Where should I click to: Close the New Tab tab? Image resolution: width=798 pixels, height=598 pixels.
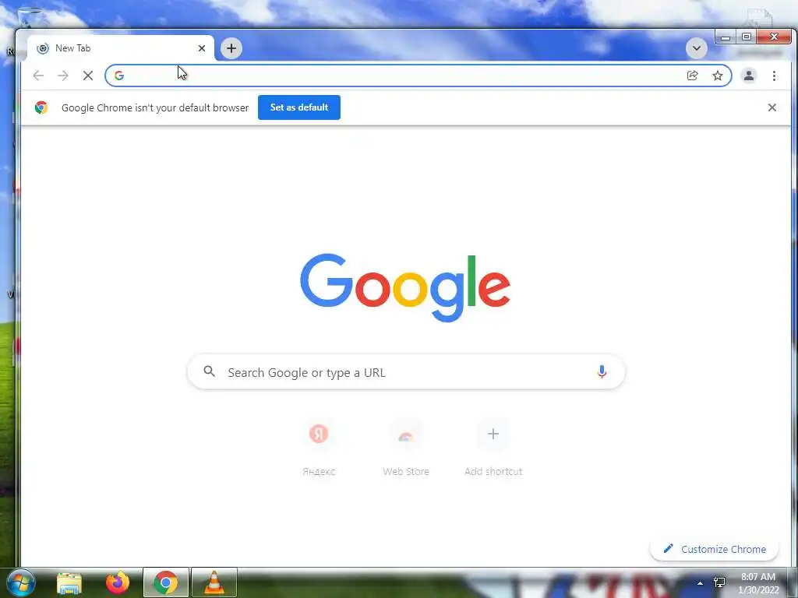(x=202, y=48)
